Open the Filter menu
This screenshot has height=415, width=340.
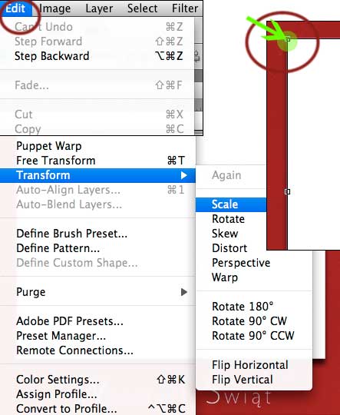185,8
